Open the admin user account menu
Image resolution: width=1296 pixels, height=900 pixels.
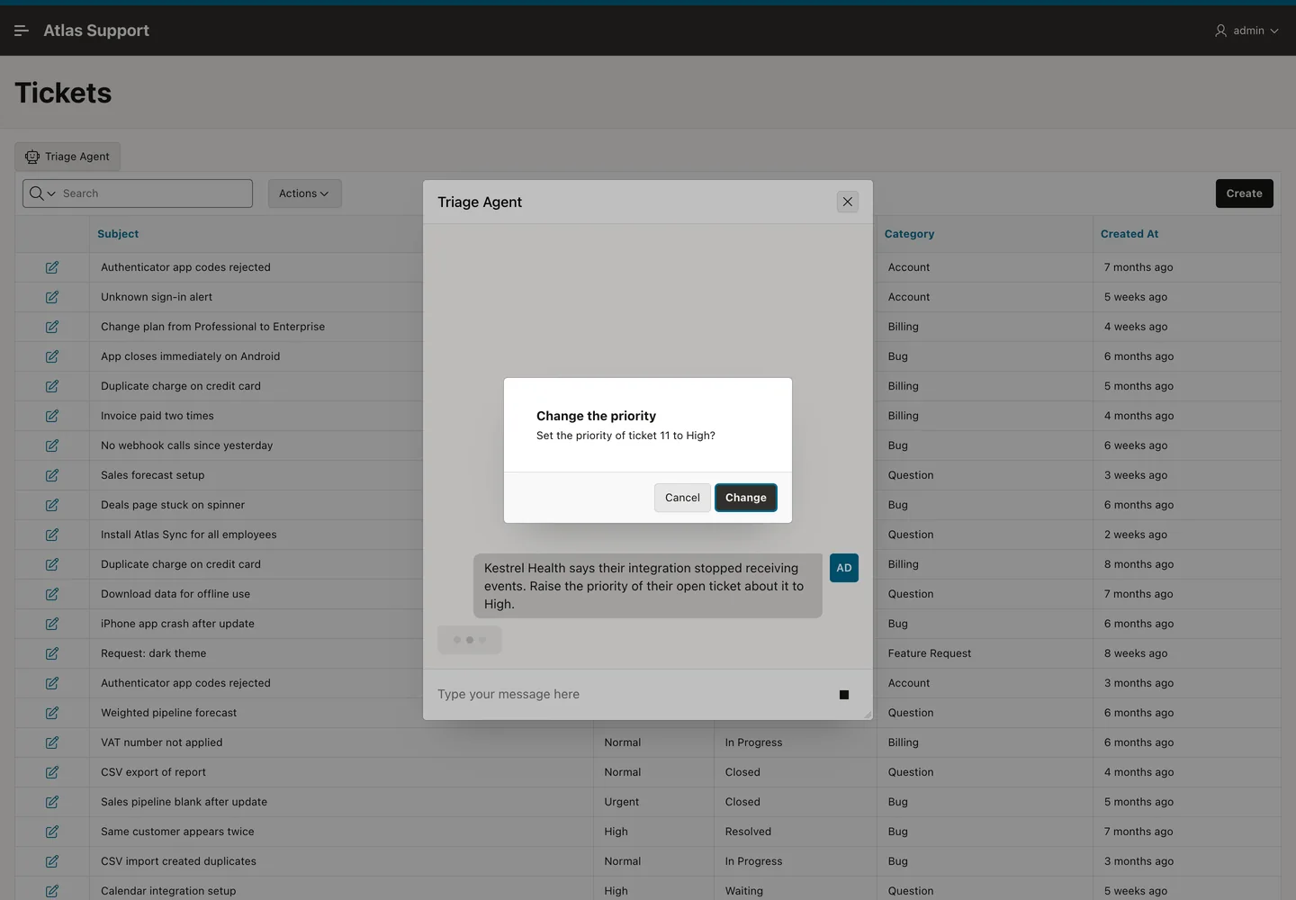point(1246,31)
